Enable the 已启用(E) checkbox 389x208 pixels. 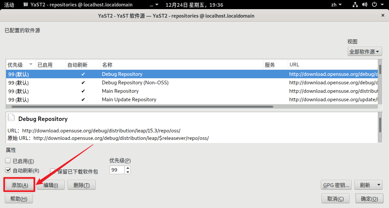[x=8, y=161]
